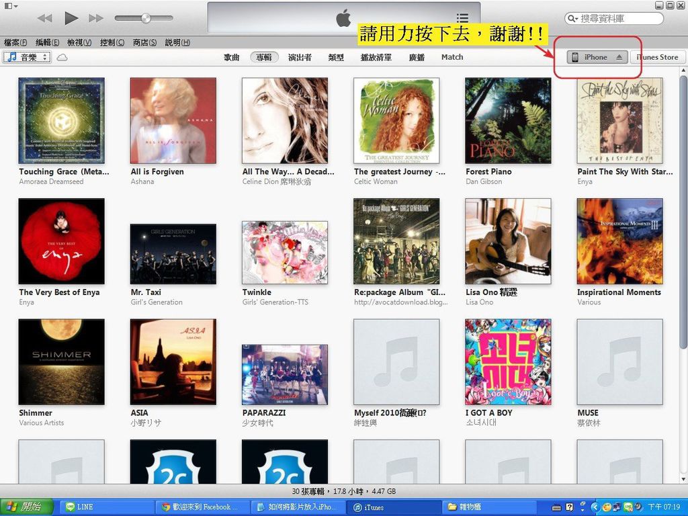
Task: Click the 'Girls' Generation-TTS' artist text
Action: pos(275,302)
